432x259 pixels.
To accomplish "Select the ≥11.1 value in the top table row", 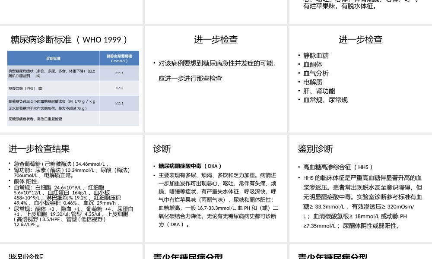I will [118, 73].
